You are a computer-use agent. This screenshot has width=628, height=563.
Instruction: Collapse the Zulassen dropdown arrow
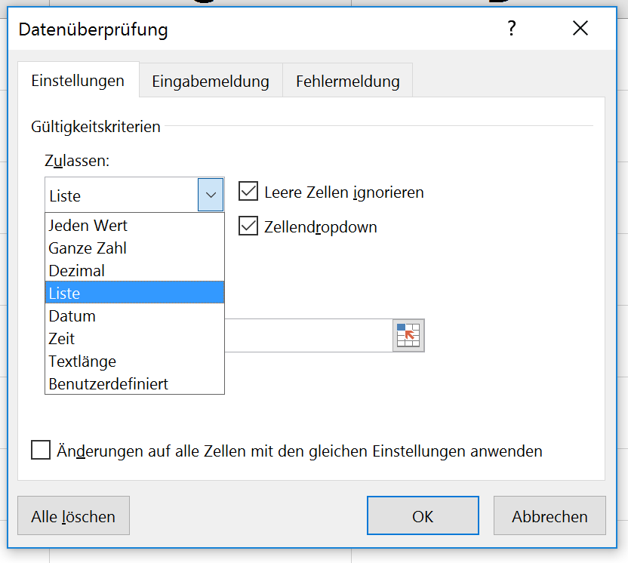211,195
